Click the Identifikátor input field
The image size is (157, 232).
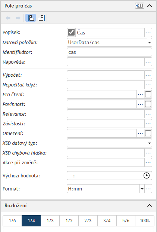109,52
